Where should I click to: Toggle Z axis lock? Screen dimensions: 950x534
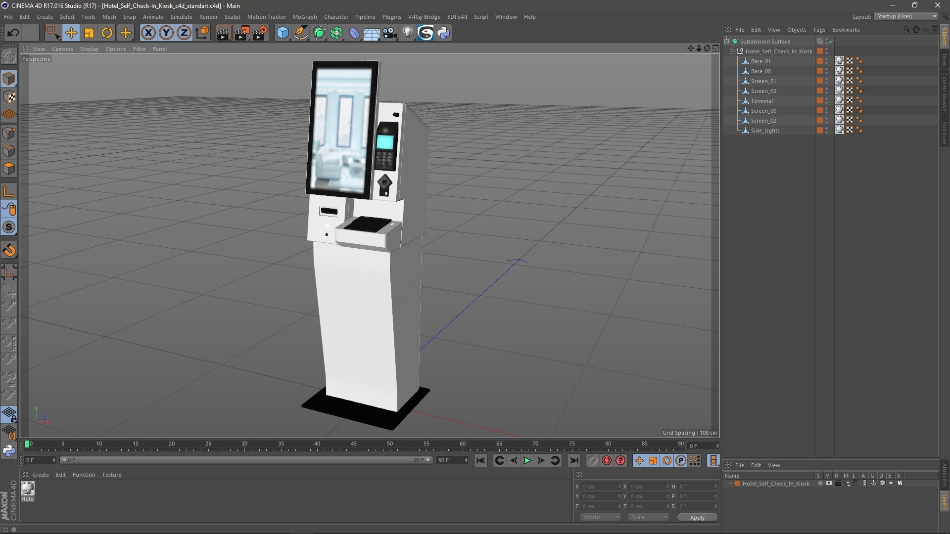184,33
